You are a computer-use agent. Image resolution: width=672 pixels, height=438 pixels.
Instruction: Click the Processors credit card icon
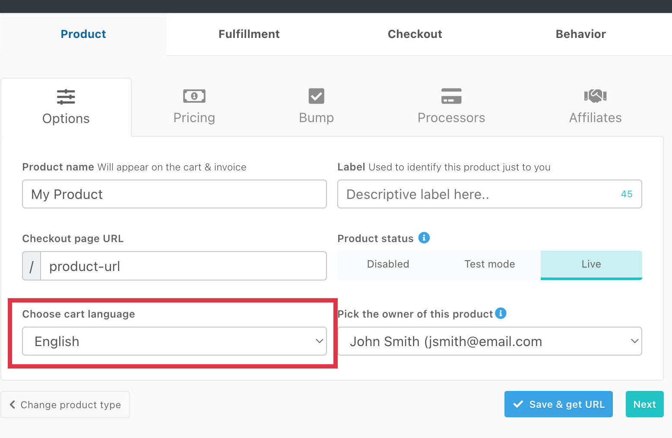(x=451, y=96)
